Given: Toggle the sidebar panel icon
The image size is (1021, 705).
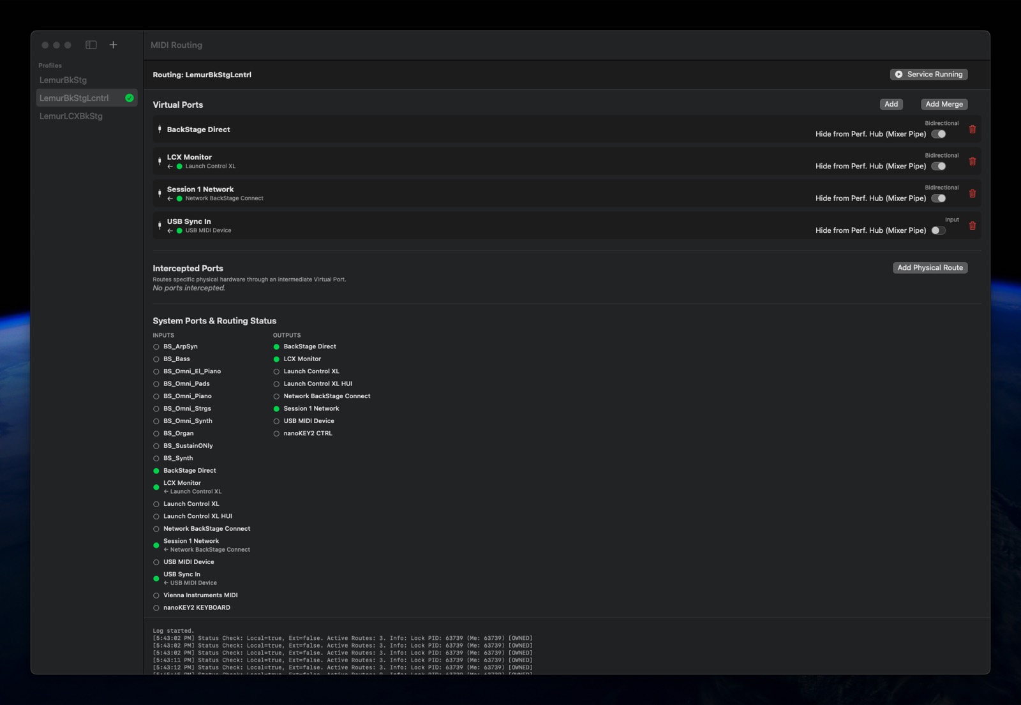Looking at the screenshot, I should (91, 45).
